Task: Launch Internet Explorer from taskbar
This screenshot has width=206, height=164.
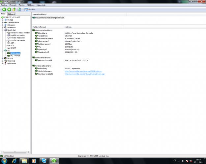Action: [14, 161]
